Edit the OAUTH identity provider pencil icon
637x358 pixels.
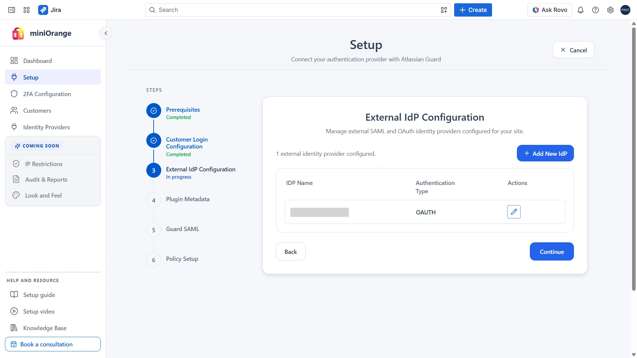tap(514, 212)
